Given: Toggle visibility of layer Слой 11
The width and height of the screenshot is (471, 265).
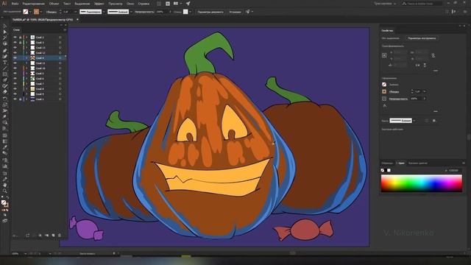Looking at the screenshot, I should [x=15, y=63].
